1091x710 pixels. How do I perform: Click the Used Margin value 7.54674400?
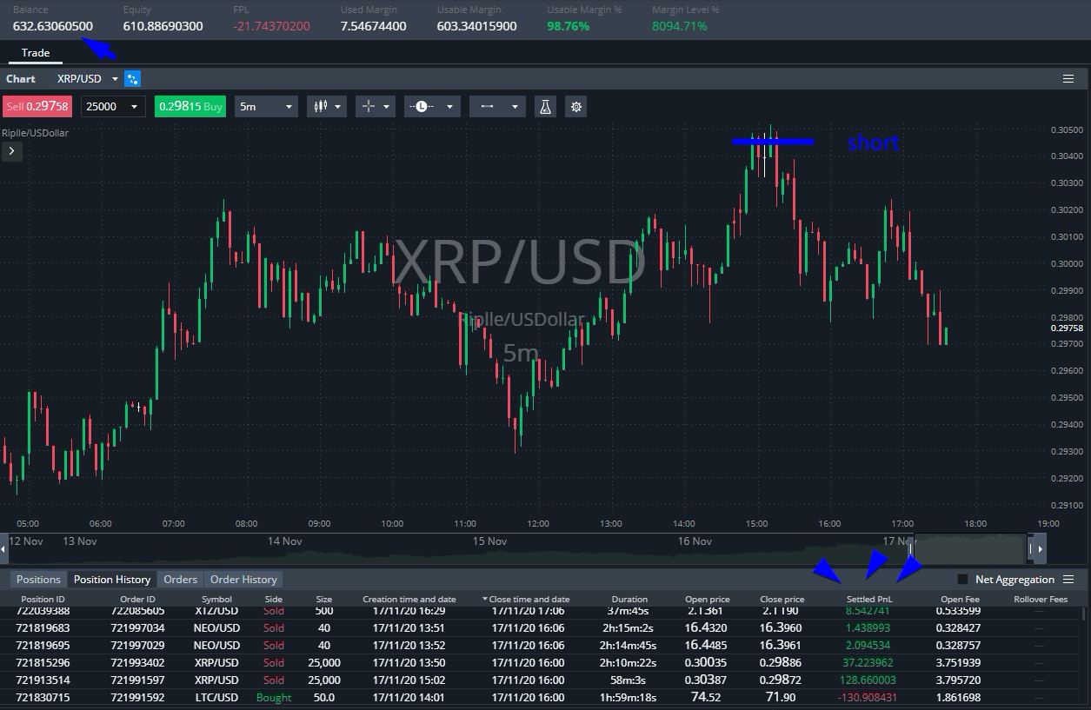[x=374, y=26]
